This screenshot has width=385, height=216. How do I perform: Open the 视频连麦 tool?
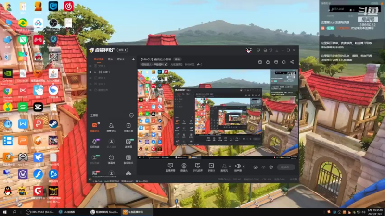click(x=94, y=144)
